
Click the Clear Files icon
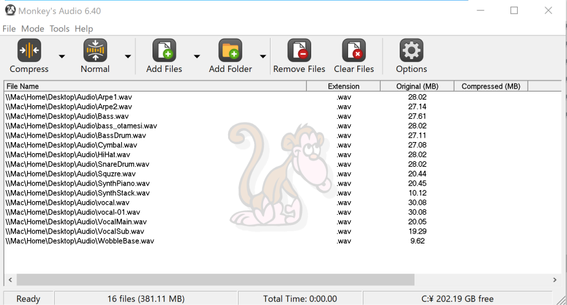(354, 50)
